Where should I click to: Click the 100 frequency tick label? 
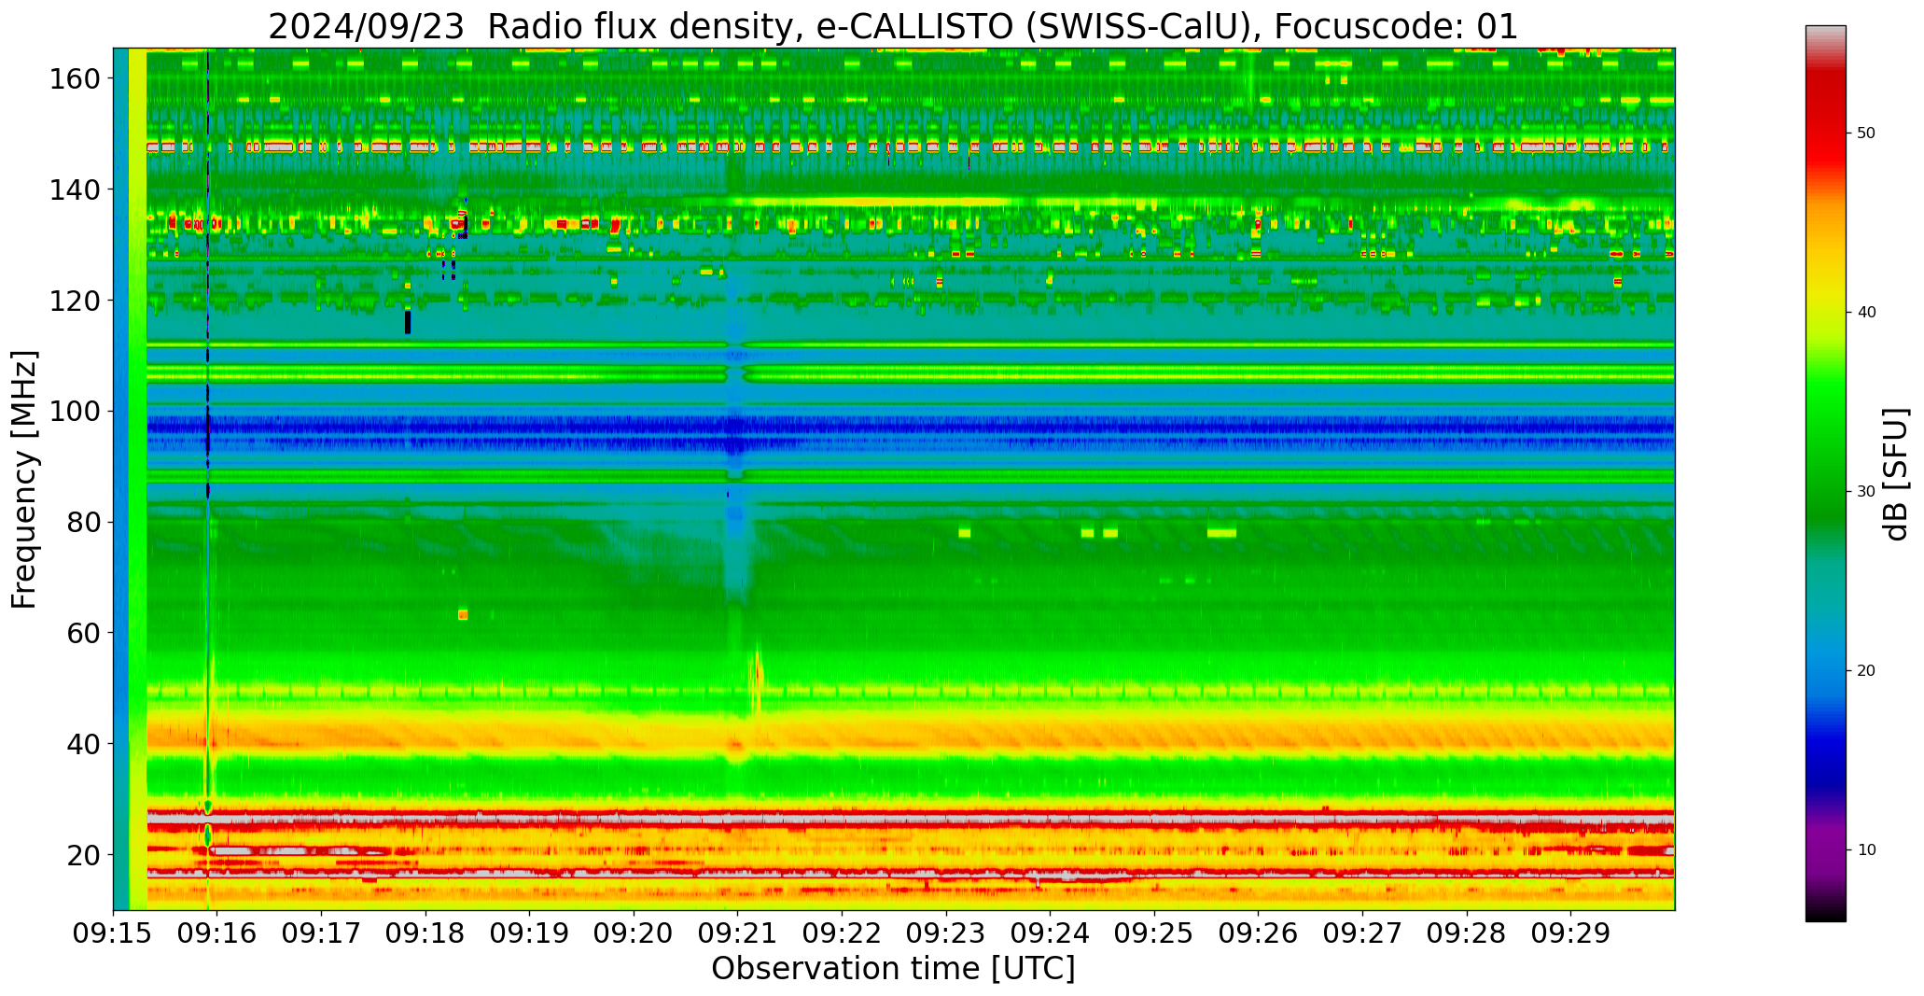pyautogui.click(x=76, y=412)
